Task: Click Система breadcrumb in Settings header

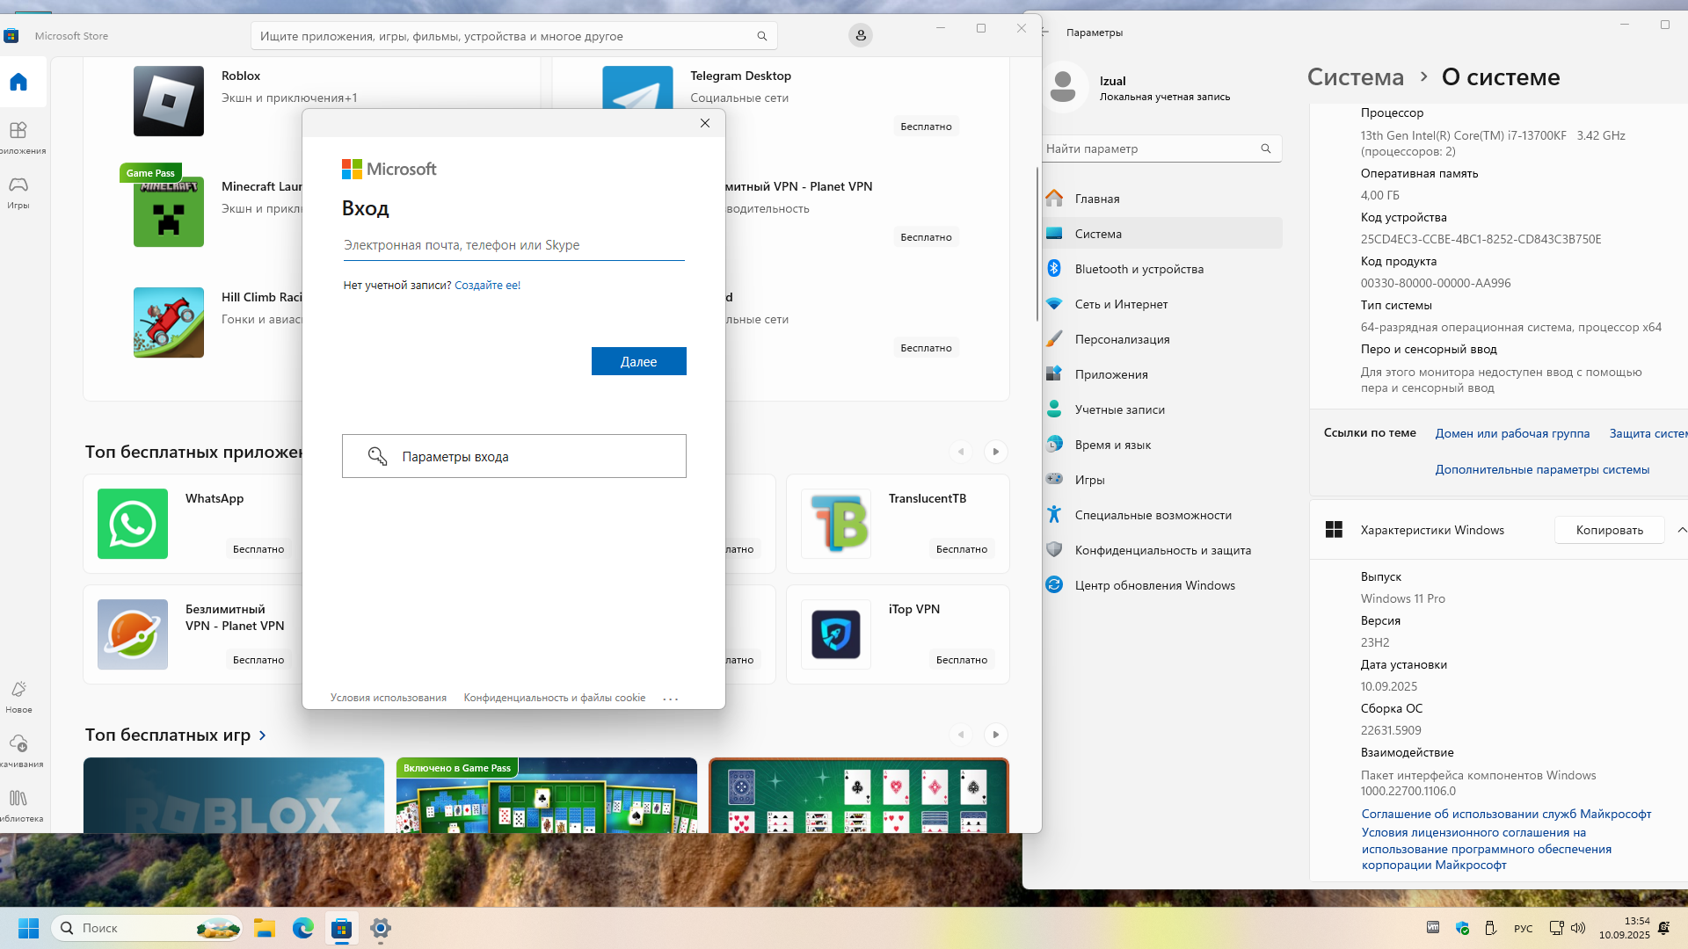Action: click(1356, 77)
